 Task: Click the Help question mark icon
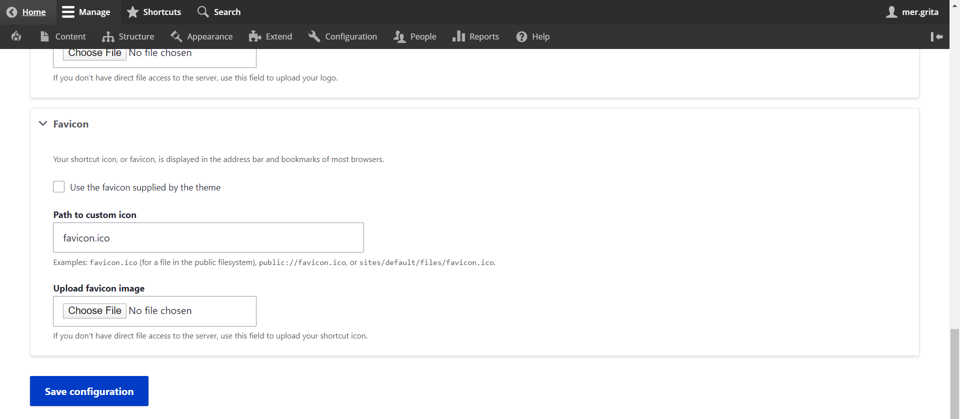coord(521,36)
